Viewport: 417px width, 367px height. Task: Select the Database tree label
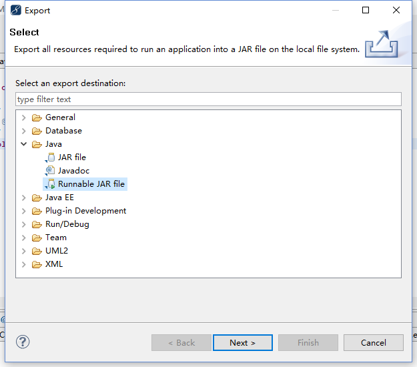(x=63, y=131)
